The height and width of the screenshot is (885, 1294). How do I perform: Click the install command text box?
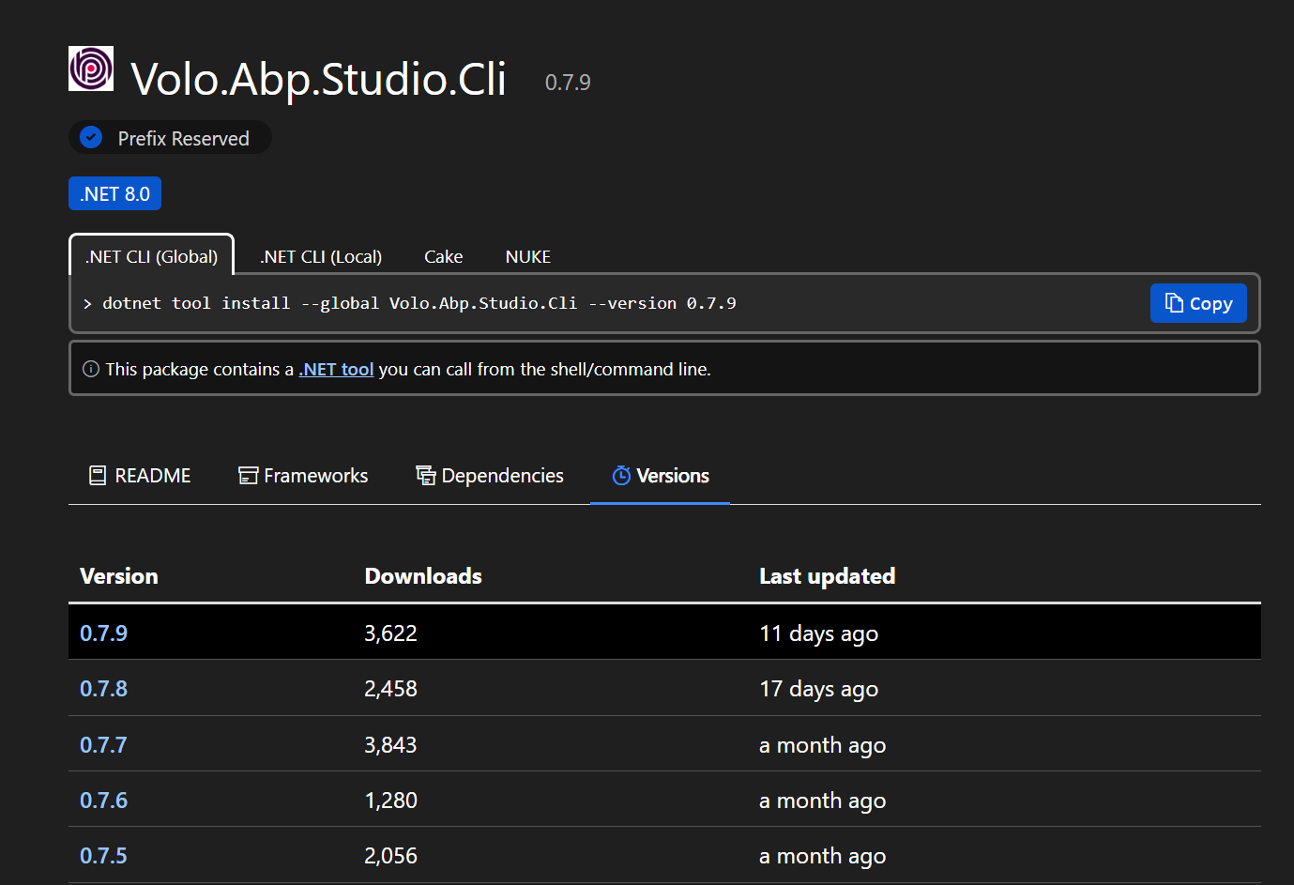click(563, 303)
